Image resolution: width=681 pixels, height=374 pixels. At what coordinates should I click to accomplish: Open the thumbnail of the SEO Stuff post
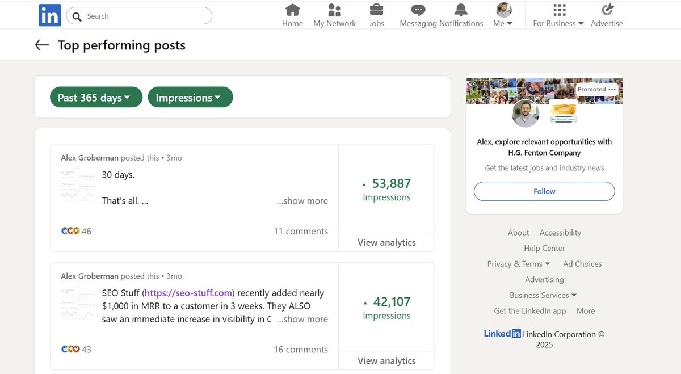(78, 304)
